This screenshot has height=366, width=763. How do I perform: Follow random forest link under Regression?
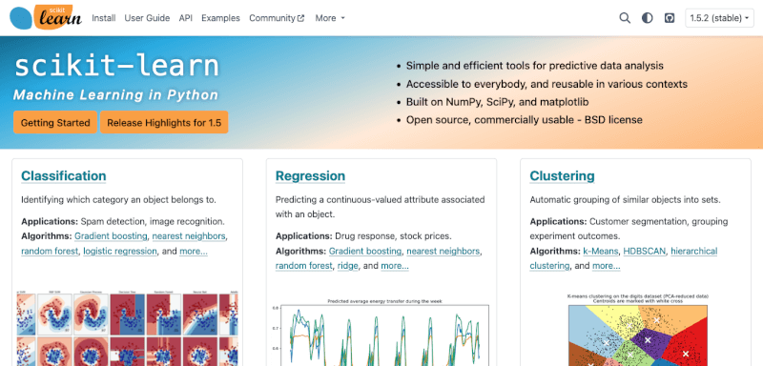[304, 266]
